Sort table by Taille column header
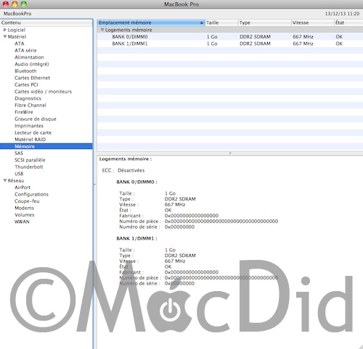The image size is (363, 349). [221, 22]
